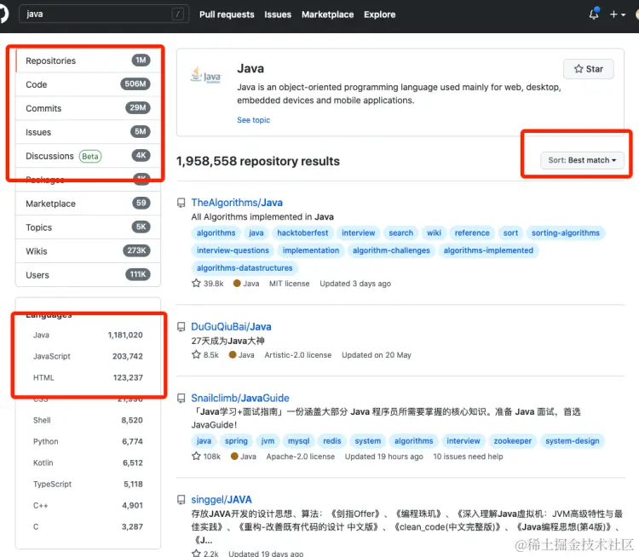Open the plus create-new dropdown
This screenshot has width=639, height=557.
[617, 14]
